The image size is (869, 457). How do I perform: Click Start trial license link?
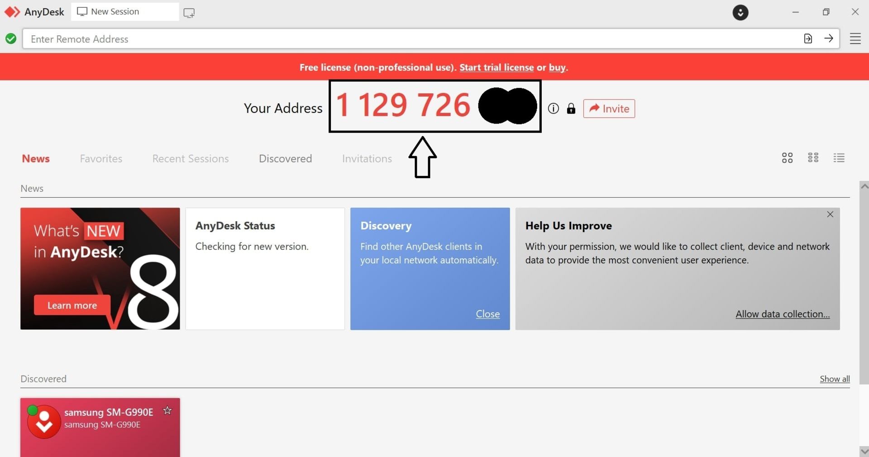(x=497, y=67)
